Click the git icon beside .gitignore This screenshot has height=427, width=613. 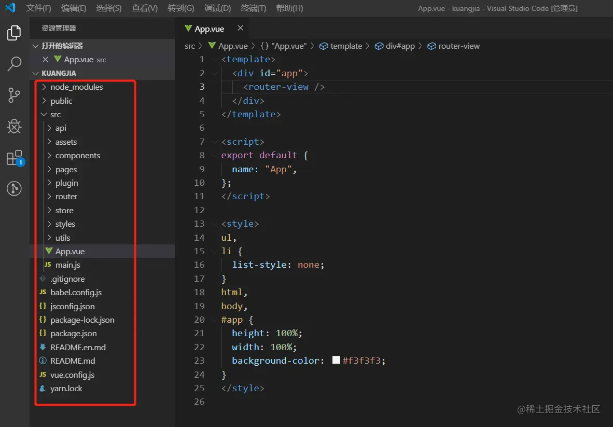tap(43, 279)
